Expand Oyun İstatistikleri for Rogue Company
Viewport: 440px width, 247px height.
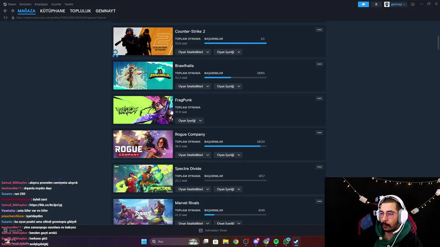pyautogui.click(x=194, y=155)
